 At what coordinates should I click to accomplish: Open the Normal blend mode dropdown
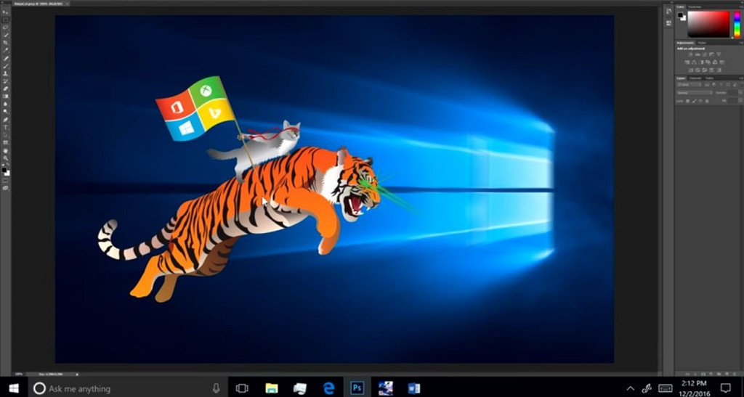(x=695, y=93)
